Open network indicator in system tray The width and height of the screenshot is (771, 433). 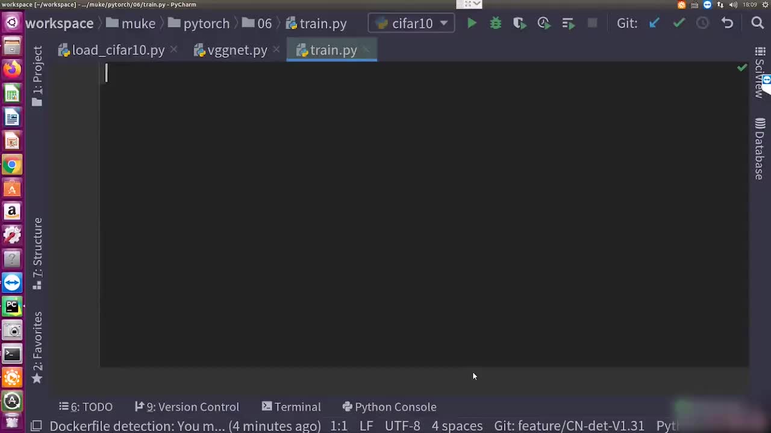tap(720, 5)
